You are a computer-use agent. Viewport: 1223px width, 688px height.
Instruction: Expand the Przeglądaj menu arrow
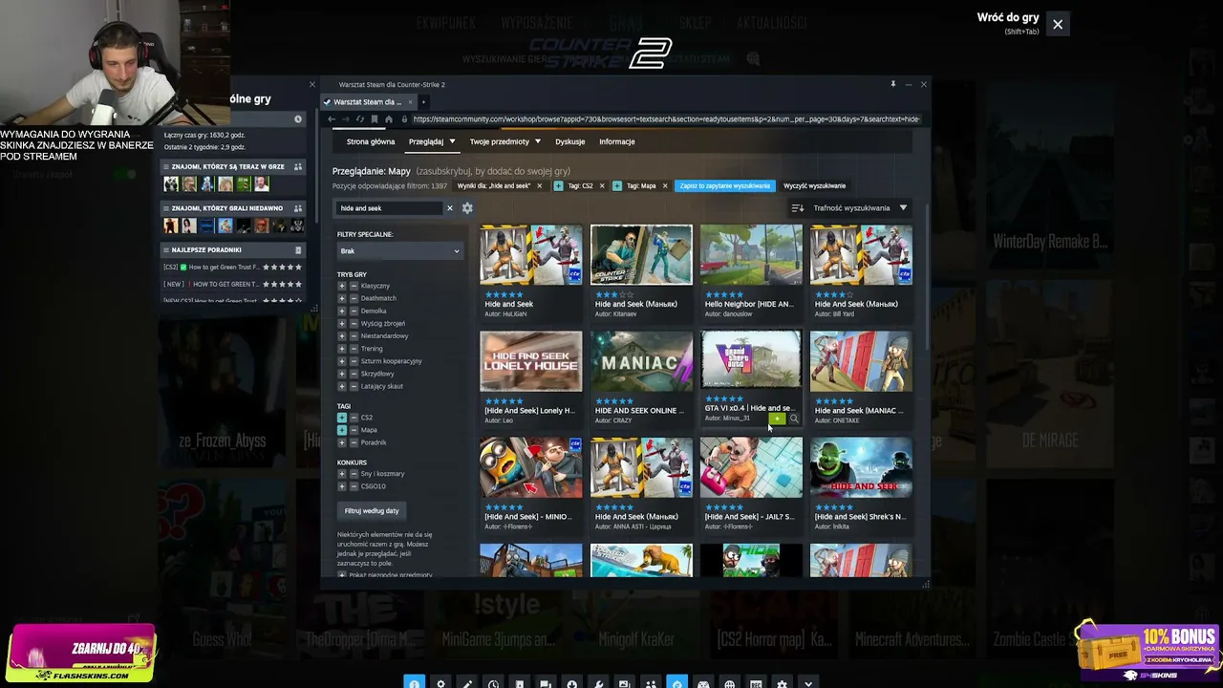[452, 141]
